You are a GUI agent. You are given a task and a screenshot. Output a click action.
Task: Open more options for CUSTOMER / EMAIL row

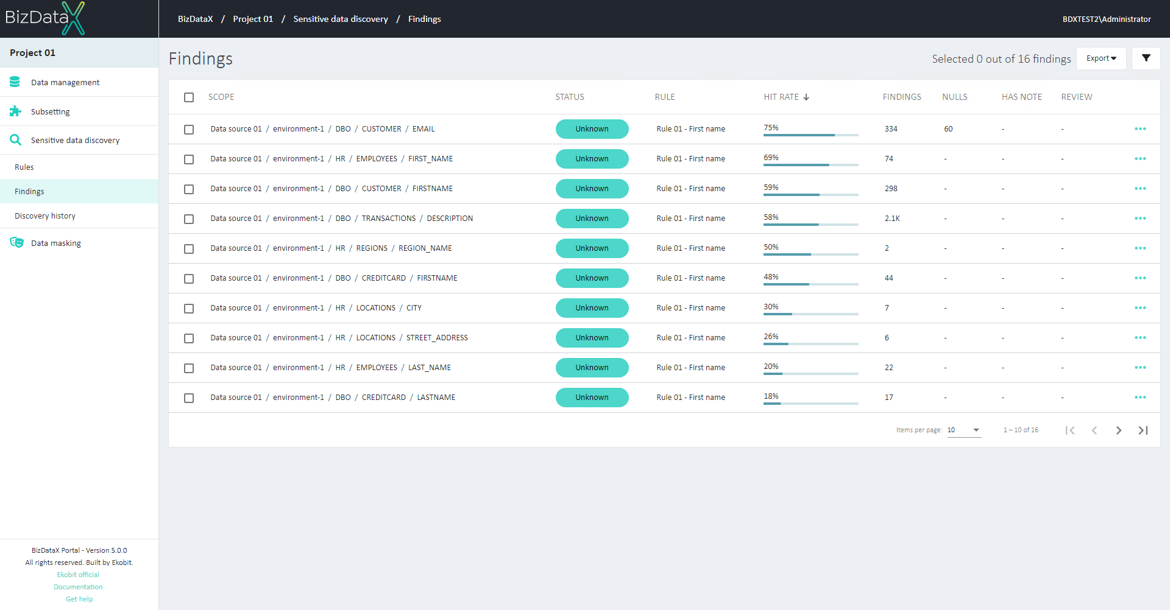coord(1140,129)
